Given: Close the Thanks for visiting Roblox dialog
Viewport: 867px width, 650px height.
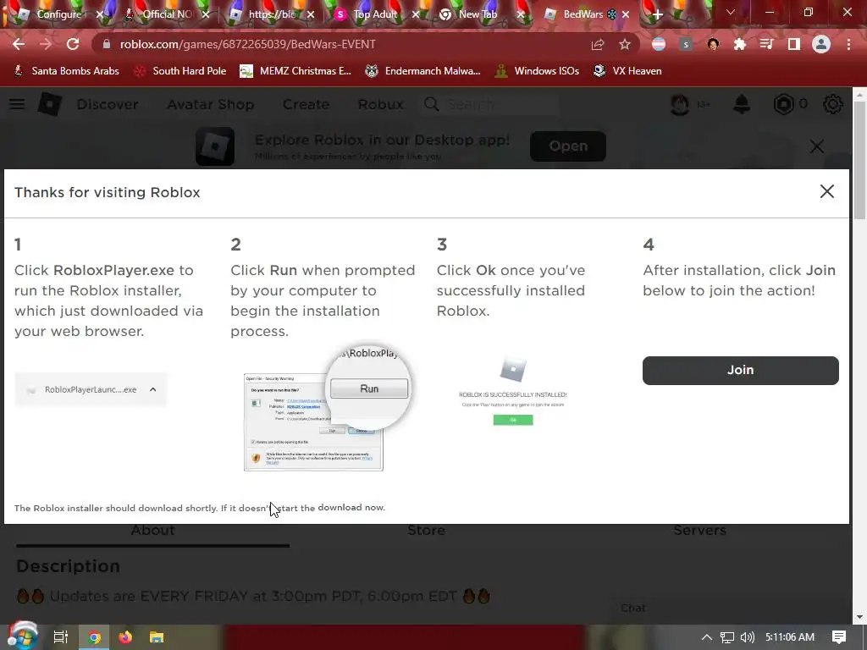Looking at the screenshot, I should (x=826, y=191).
